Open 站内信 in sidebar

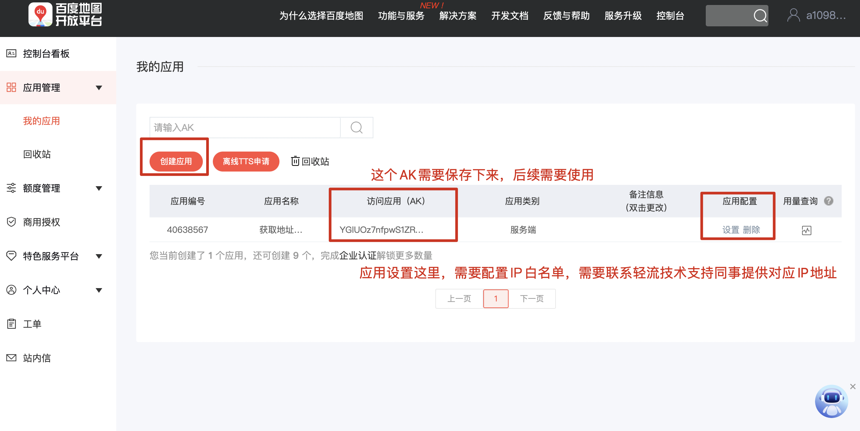click(37, 358)
